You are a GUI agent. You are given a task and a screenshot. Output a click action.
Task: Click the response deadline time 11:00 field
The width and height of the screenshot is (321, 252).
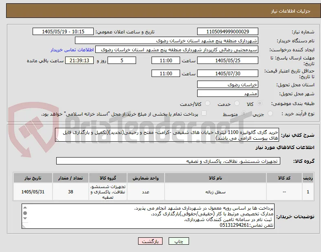point(166,60)
